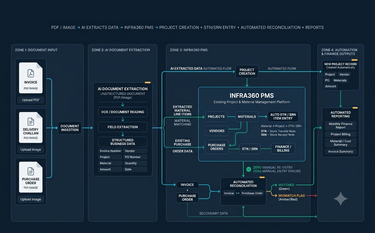The height and width of the screenshot is (233, 375).
Task: Click the green checkmark beside Zero Manual Re-Entry
Action: point(248,169)
